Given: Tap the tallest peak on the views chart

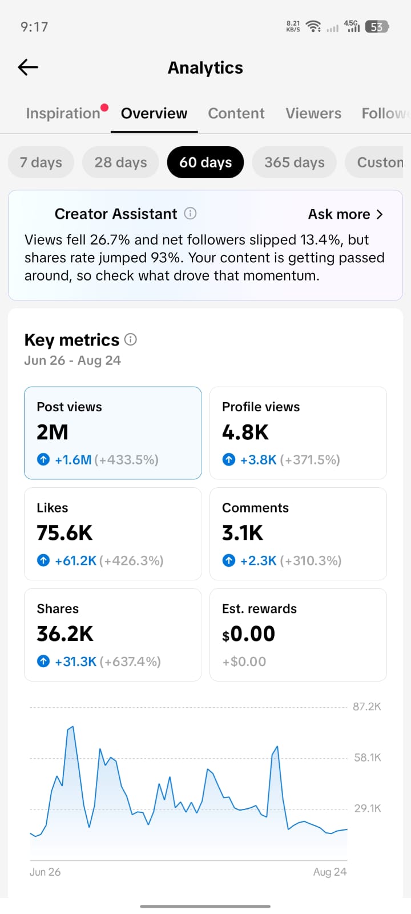Looking at the screenshot, I should point(72,727).
